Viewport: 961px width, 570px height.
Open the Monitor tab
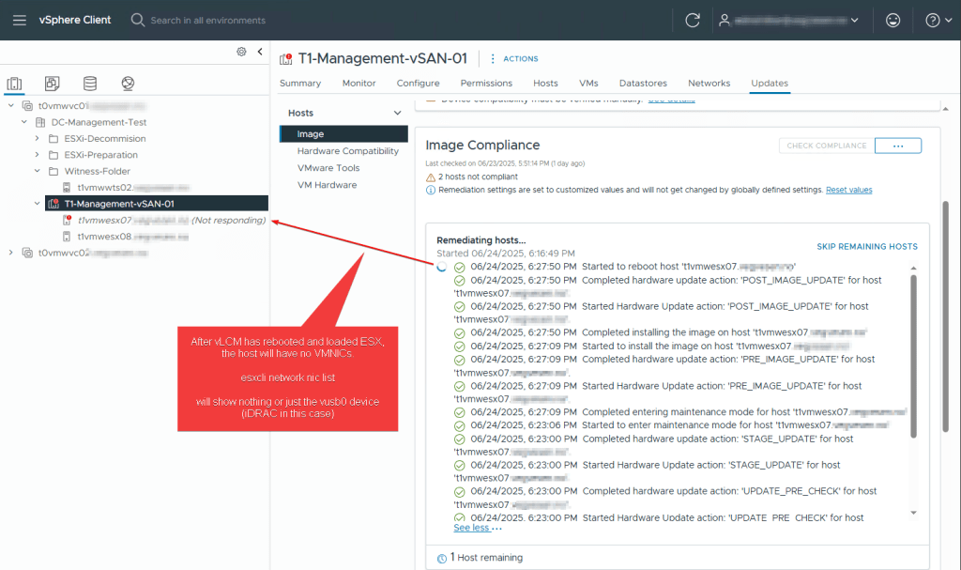358,84
